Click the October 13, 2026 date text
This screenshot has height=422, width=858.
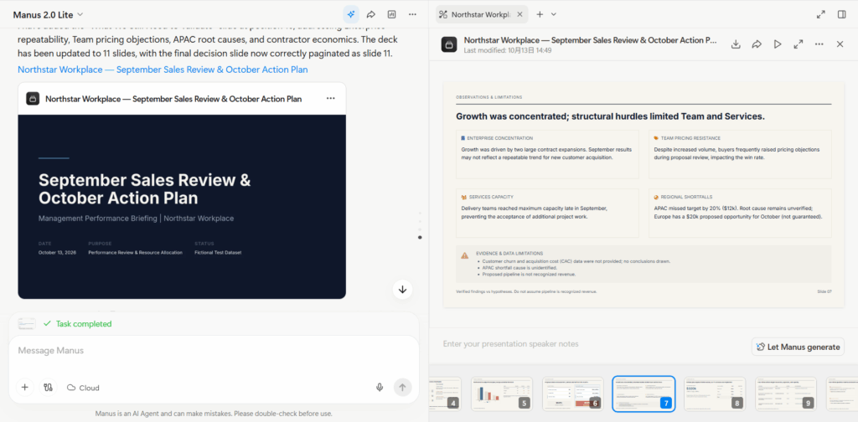tap(57, 253)
